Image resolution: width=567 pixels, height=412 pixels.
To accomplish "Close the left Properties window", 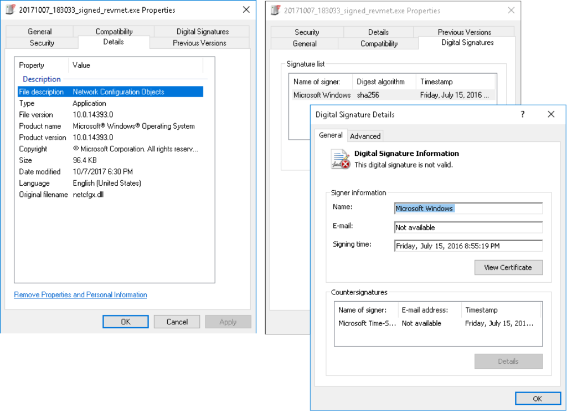I will click(246, 10).
